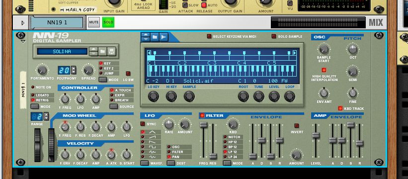Click the Spread knob
The image size is (408, 179).
coord(88,70)
